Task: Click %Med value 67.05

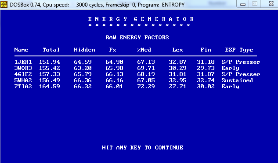Action: coord(146,80)
